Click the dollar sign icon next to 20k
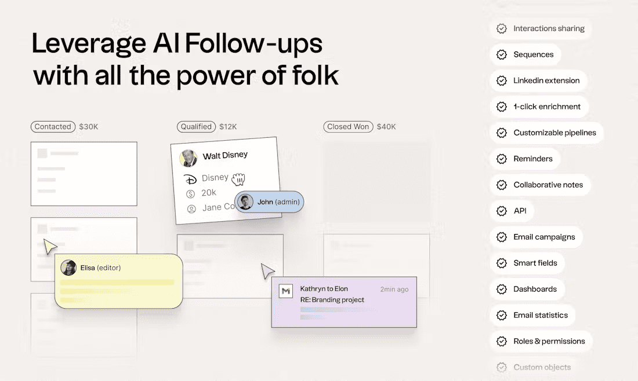The image size is (638, 381). point(190,194)
